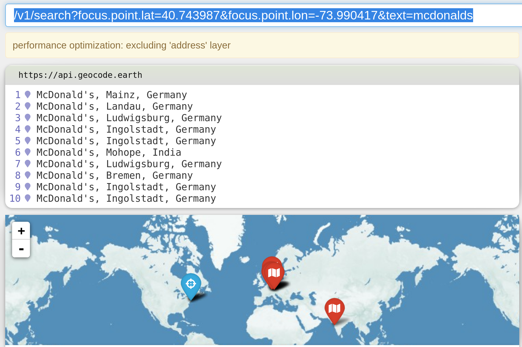Click the https://api.geocode.earth header
Image resolution: width=522 pixels, height=347 pixels.
(80, 75)
